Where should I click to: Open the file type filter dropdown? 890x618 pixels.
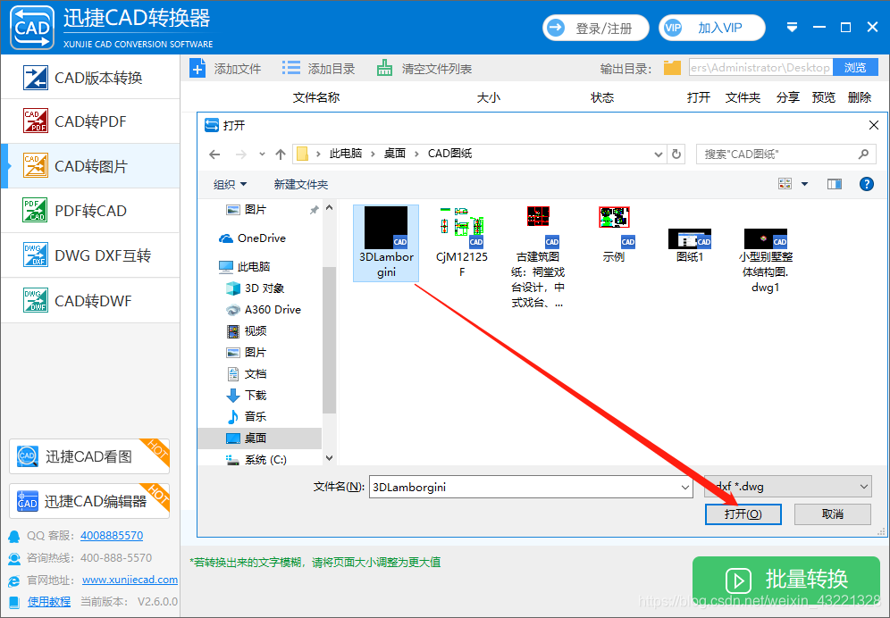788,487
